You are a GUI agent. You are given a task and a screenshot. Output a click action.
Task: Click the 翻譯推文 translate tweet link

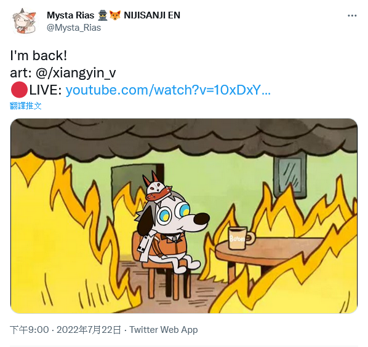[x=26, y=106]
